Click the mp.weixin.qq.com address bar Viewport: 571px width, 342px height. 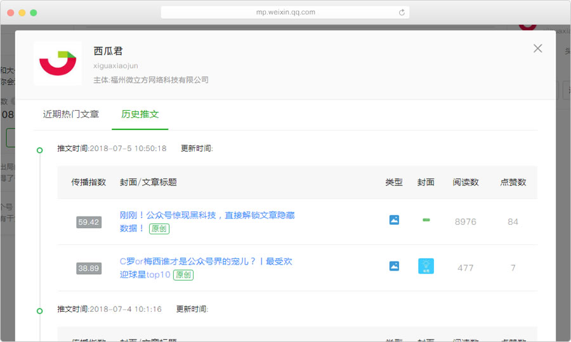point(284,12)
